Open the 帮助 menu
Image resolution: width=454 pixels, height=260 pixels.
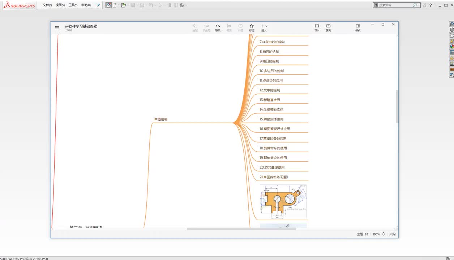point(86,5)
